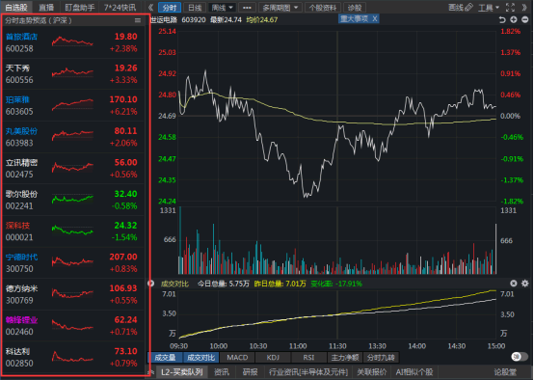Toggle the 主力净额 indicator
534x380 pixels.
345,357
